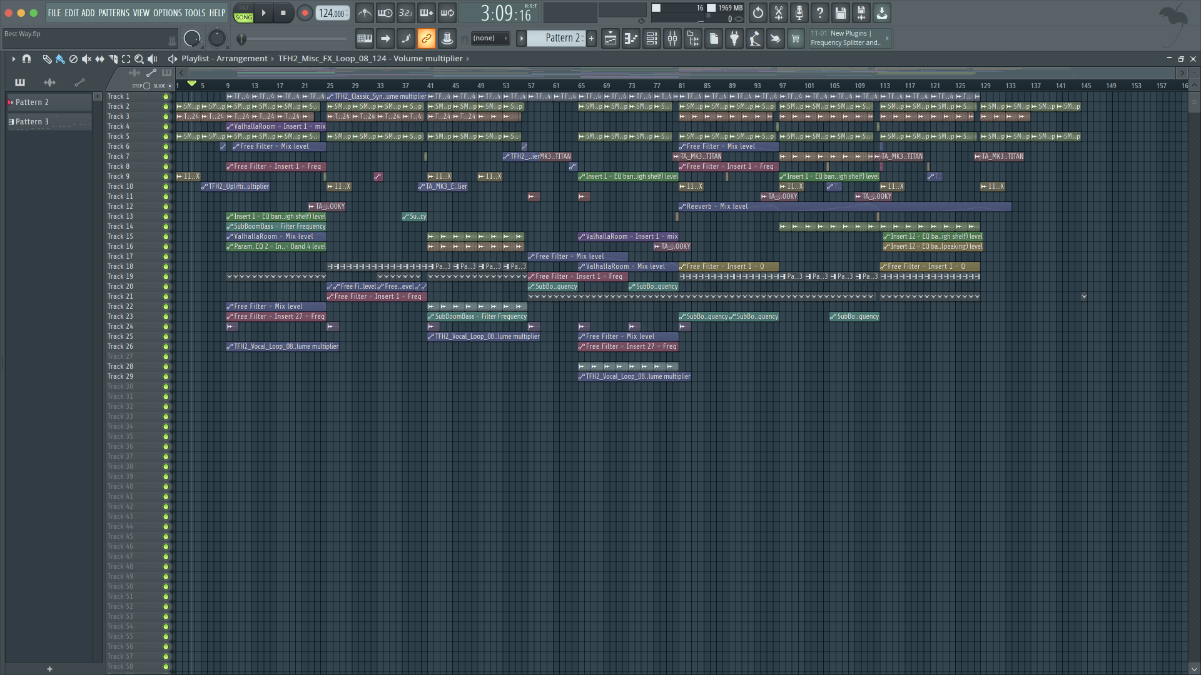Viewport: 1201px width, 675px height.
Task: Stop playback
Action: click(283, 12)
